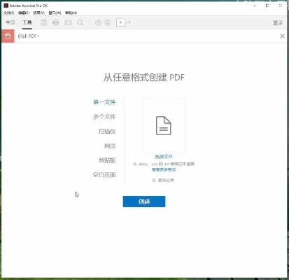Viewport: 289px width, 280px height.
Task: Open the 窗口 menu
Action: [x=55, y=13]
